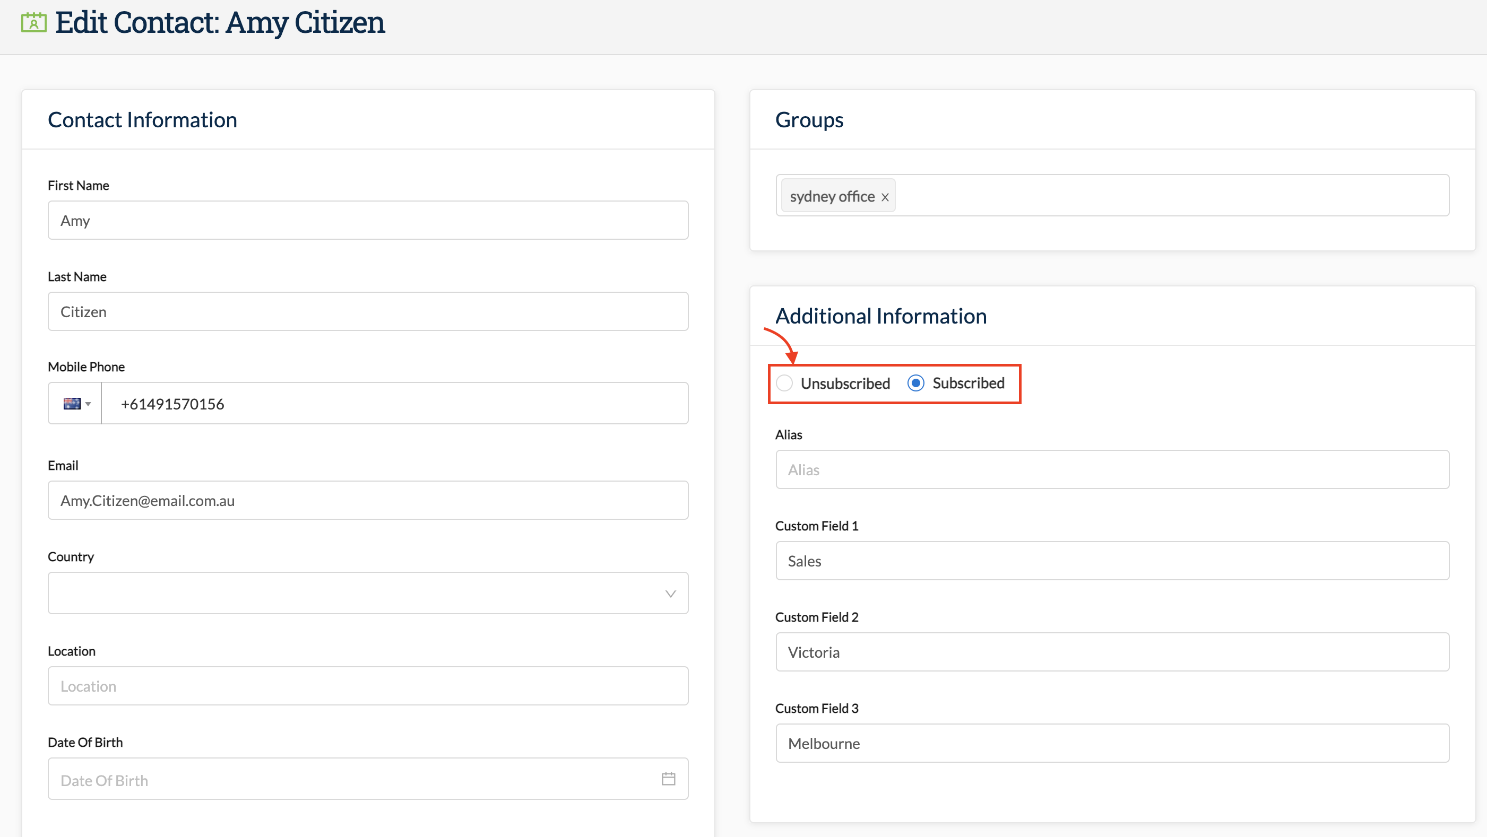1487x837 pixels.
Task: Click the Last Name field
Action: (368, 311)
